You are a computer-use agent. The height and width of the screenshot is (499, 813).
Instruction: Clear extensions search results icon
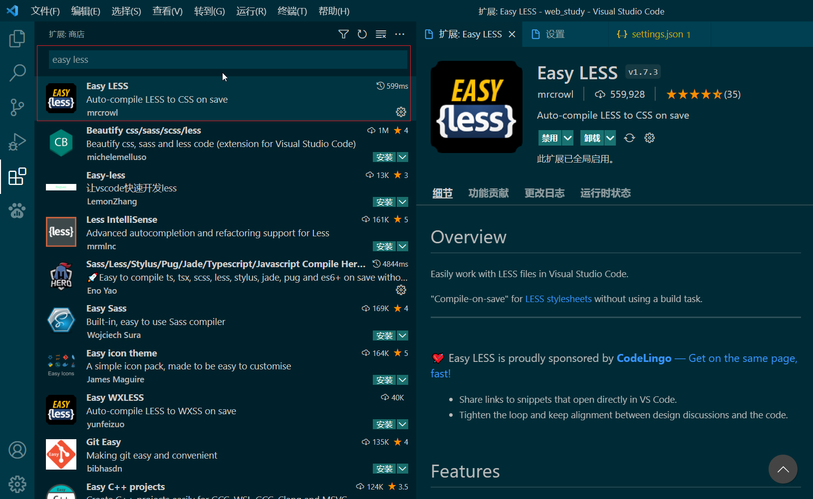click(381, 34)
